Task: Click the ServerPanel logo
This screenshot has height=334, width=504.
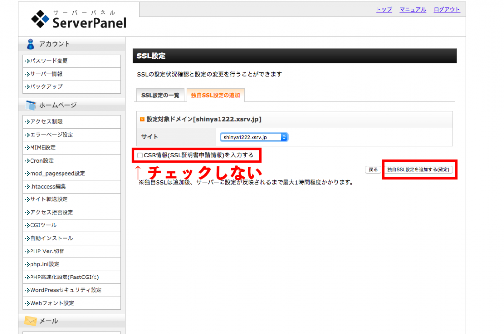Action: coord(79,19)
